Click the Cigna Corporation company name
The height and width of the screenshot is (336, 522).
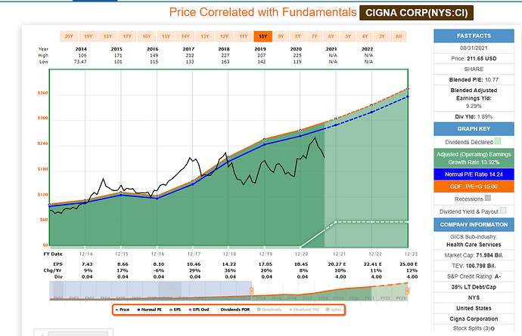pos(474,319)
